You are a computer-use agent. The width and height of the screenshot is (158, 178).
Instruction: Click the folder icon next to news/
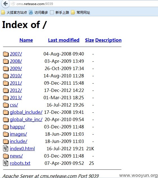click(6, 156)
